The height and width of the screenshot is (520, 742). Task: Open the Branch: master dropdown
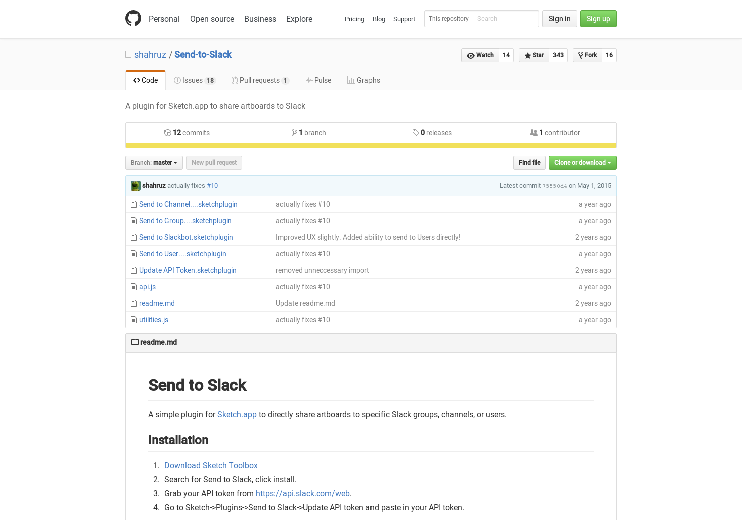(x=153, y=163)
